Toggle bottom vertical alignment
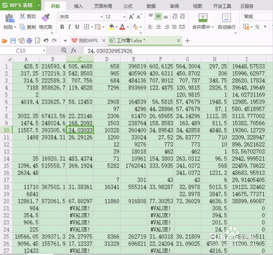This screenshot has width=273, height=255. (165, 17)
